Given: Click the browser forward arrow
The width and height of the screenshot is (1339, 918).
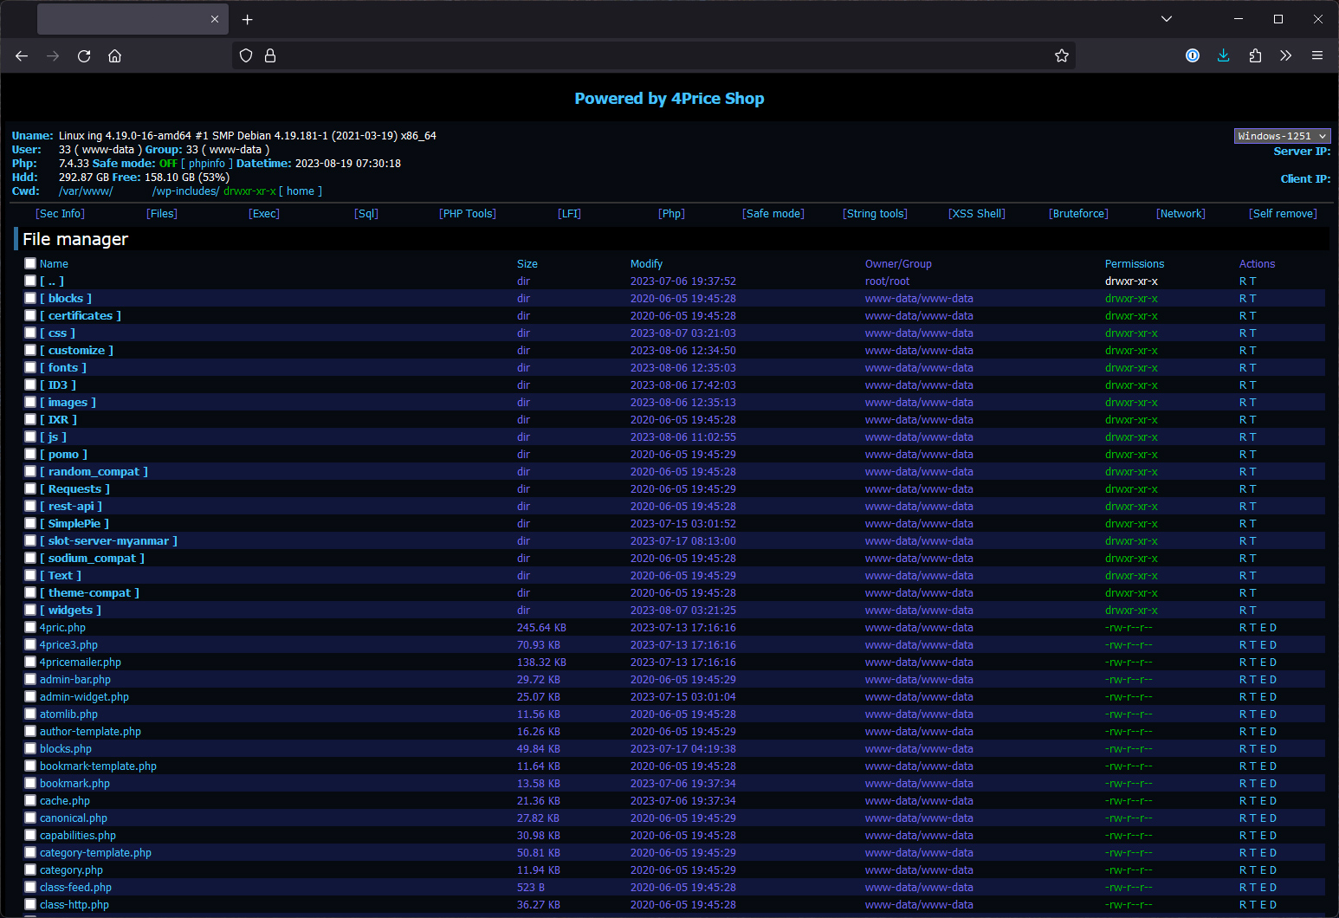Looking at the screenshot, I should pyautogui.click(x=53, y=55).
